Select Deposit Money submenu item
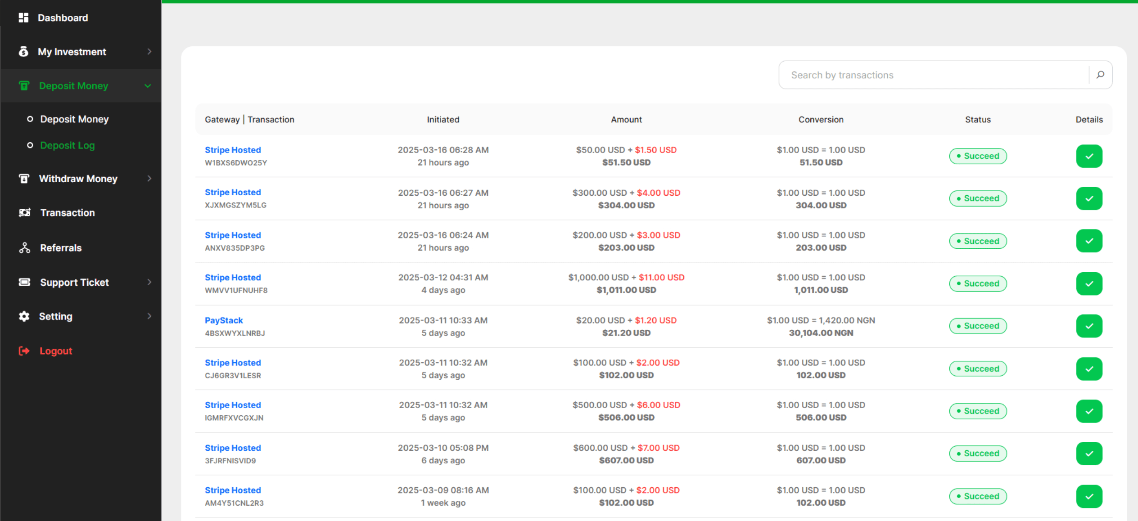 click(74, 119)
